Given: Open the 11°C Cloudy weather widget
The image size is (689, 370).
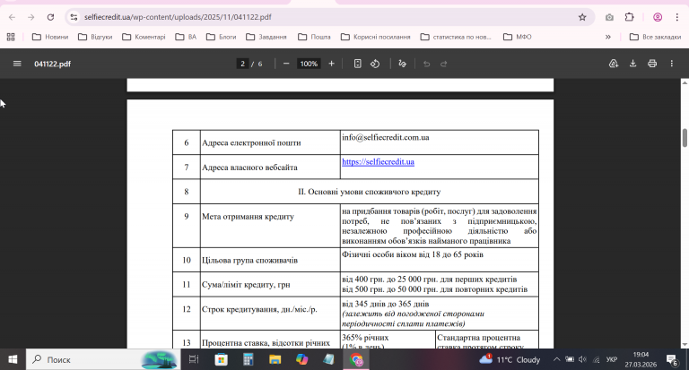Looking at the screenshot, I should 510,359.
